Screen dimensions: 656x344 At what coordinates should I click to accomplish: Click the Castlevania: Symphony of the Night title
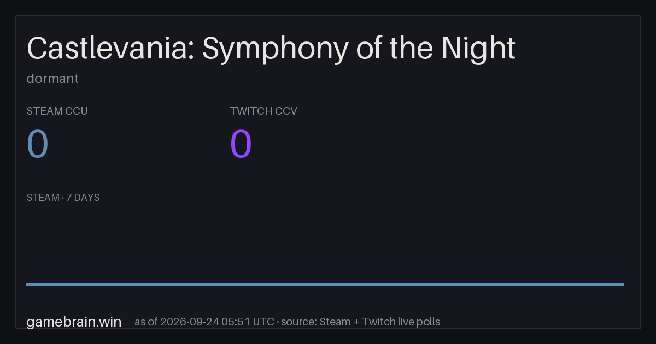[x=271, y=49]
